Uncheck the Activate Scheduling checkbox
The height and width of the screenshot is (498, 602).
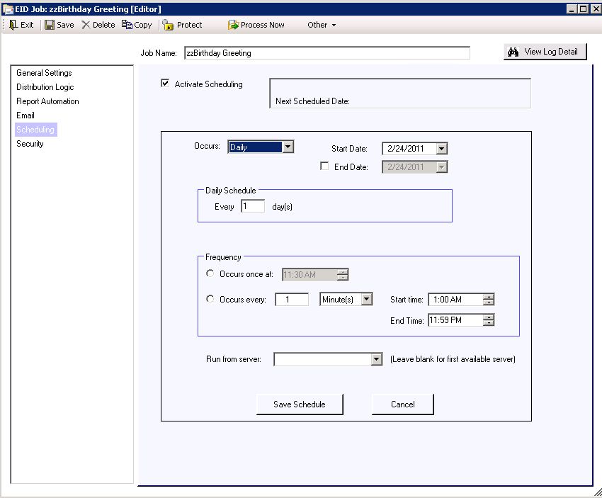pyautogui.click(x=166, y=84)
